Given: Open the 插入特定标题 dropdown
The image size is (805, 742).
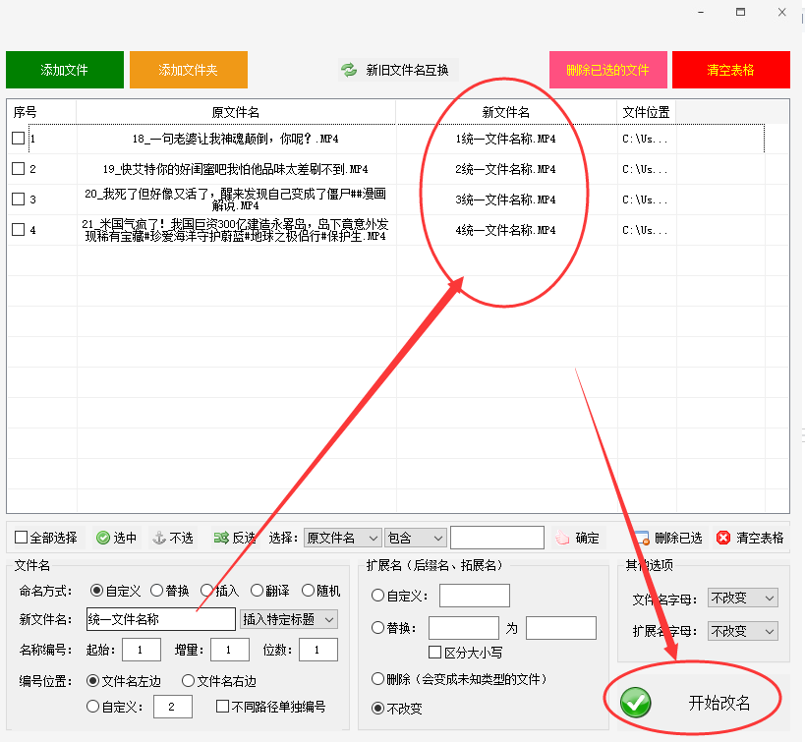Looking at the screenshot, I should click(x=289, y=620).
